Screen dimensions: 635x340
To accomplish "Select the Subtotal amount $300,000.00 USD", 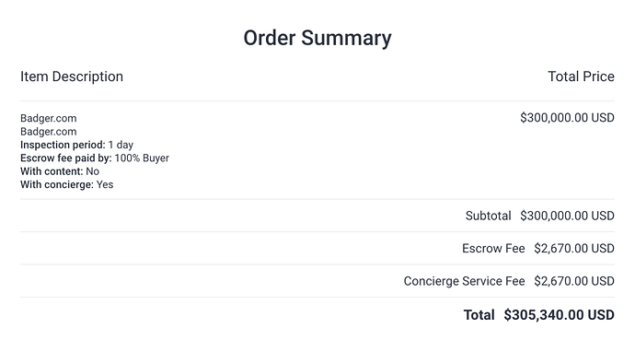I will point(568,216).
